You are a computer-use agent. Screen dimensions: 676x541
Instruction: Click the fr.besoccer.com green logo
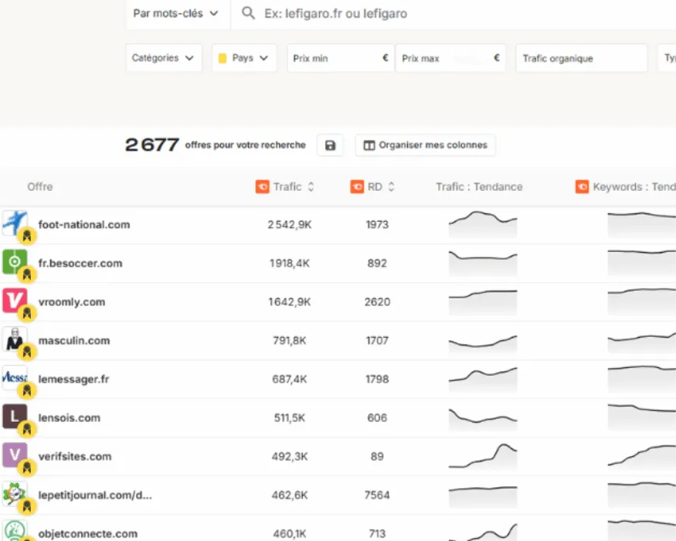click(x=15, y=261)
